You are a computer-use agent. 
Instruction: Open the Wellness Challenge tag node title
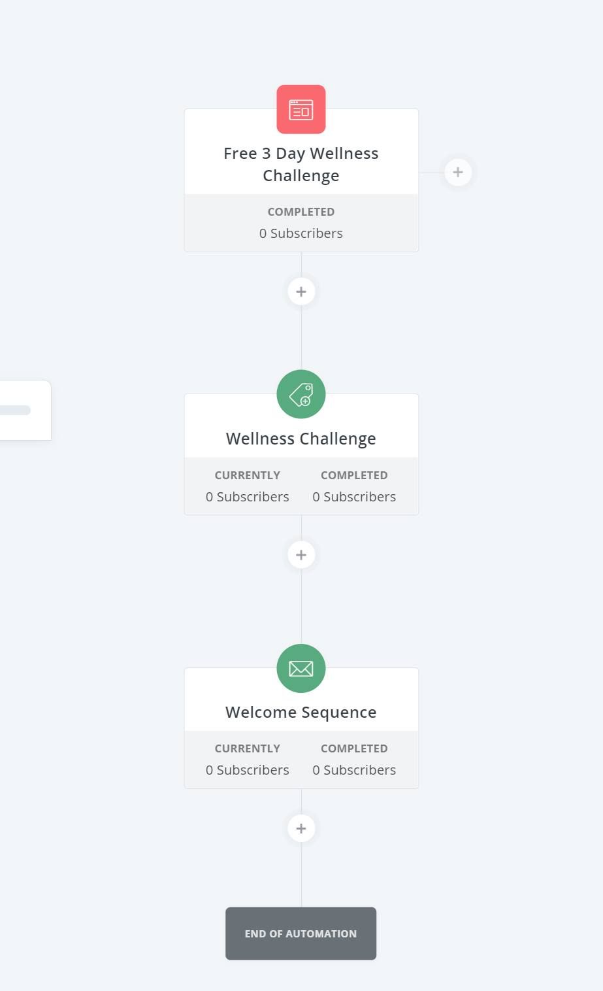click(301, 438)
